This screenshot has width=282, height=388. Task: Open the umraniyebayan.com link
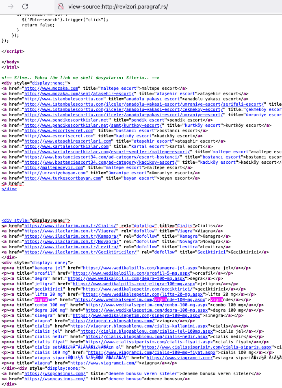click(x=55, y=173)
